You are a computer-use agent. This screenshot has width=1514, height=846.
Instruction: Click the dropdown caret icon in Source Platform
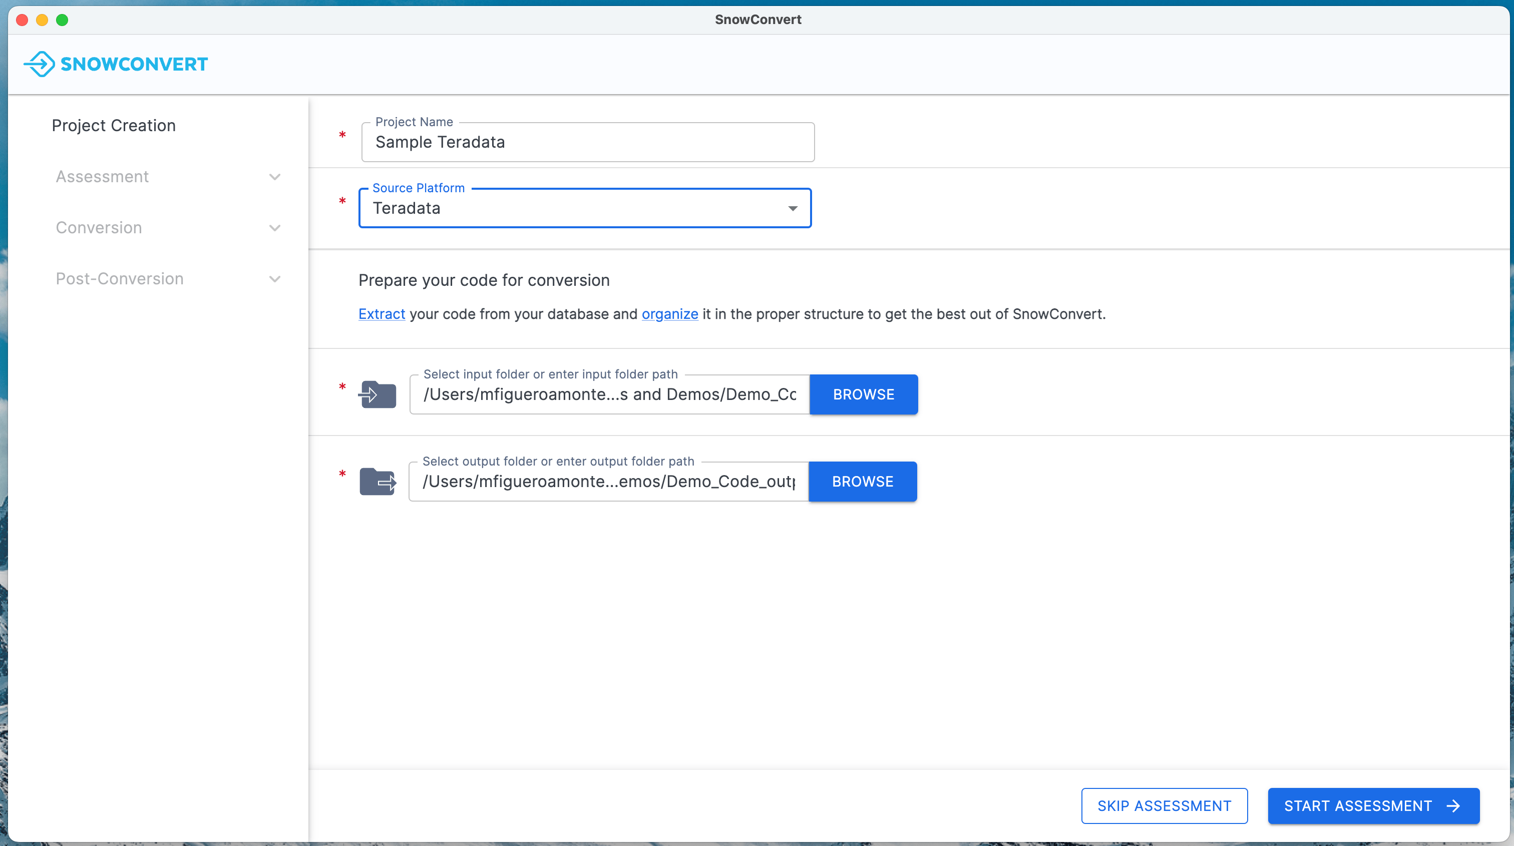[792, 208]
